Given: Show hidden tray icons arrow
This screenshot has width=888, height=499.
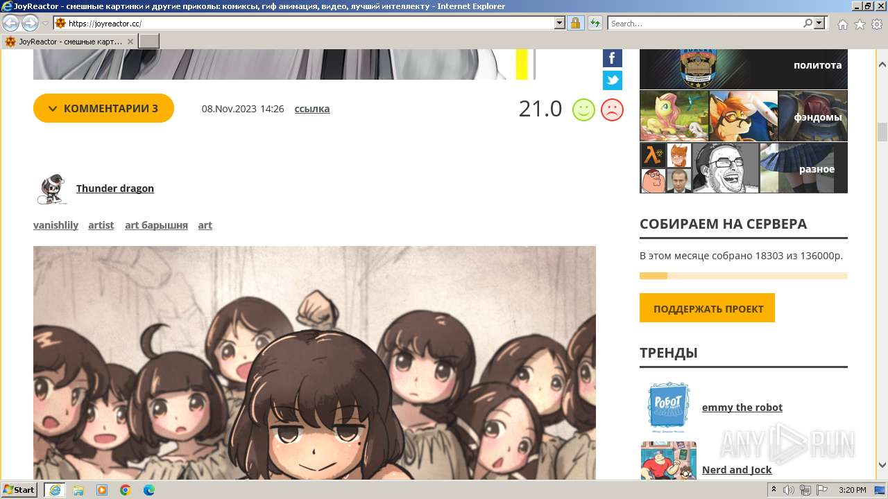Looking at the screenshot, I should [x=774, y=490].
